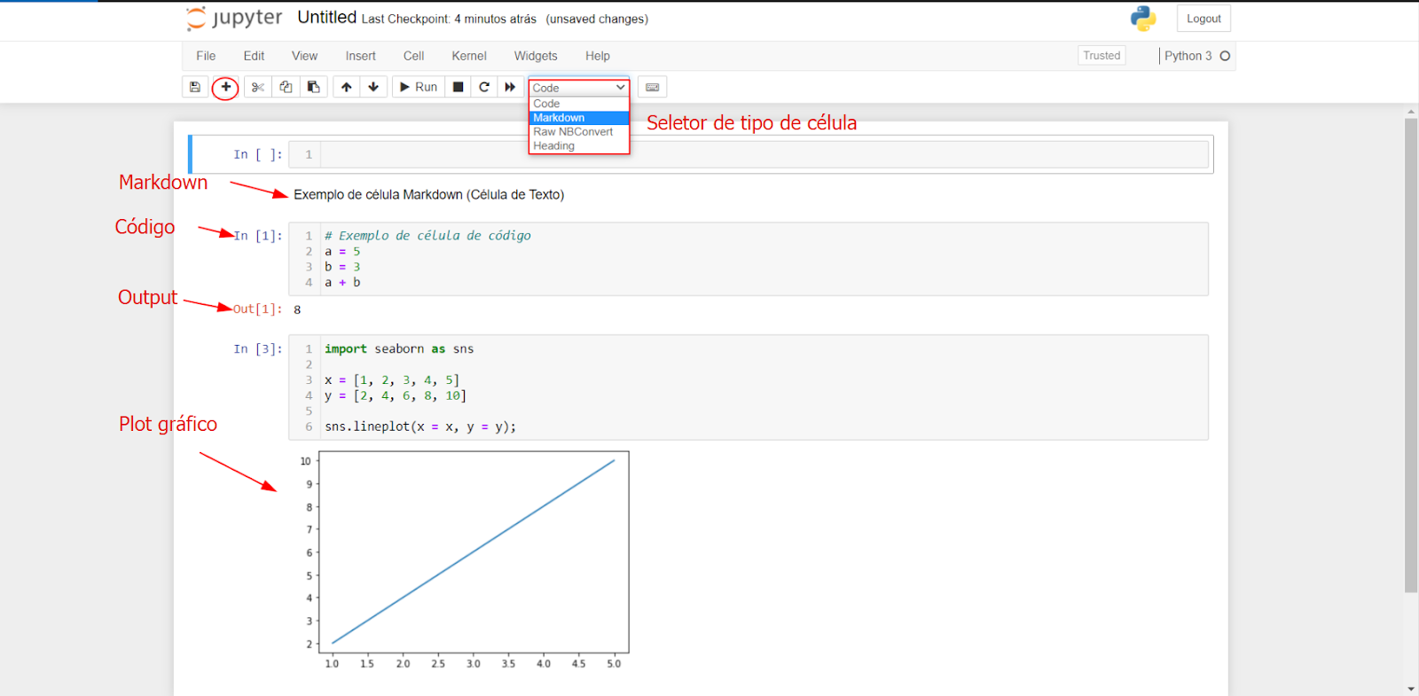
Task: Click the Jupyter logo
Action: pos(235,19)
